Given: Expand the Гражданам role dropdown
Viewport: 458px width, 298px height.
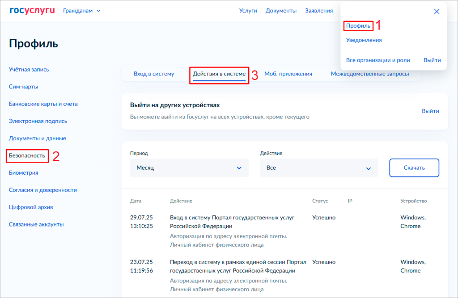Looking at the screenshot, I should [82, 11].
